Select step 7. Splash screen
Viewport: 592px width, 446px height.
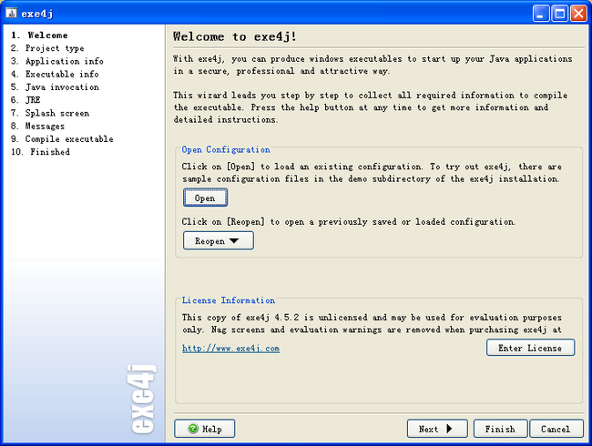[x=50, y=113]
